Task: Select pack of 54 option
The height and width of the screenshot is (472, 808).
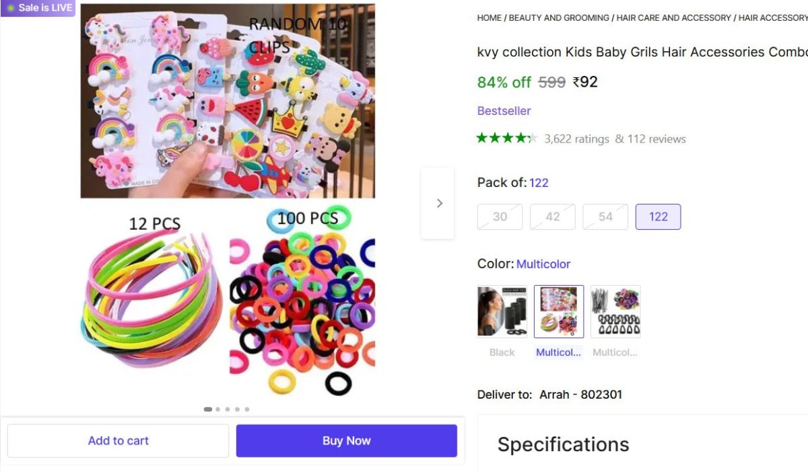Action: point(605,217)
